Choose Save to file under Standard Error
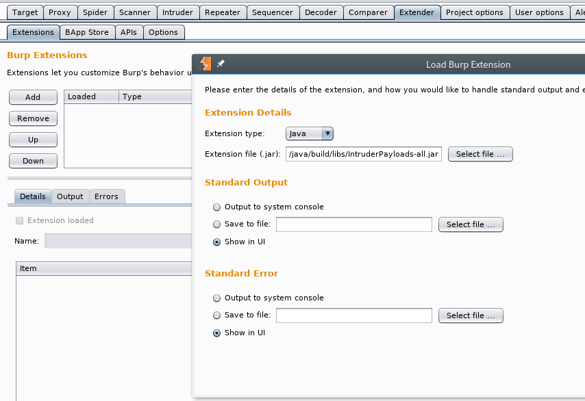585x401 pixels. coord(217,315)
